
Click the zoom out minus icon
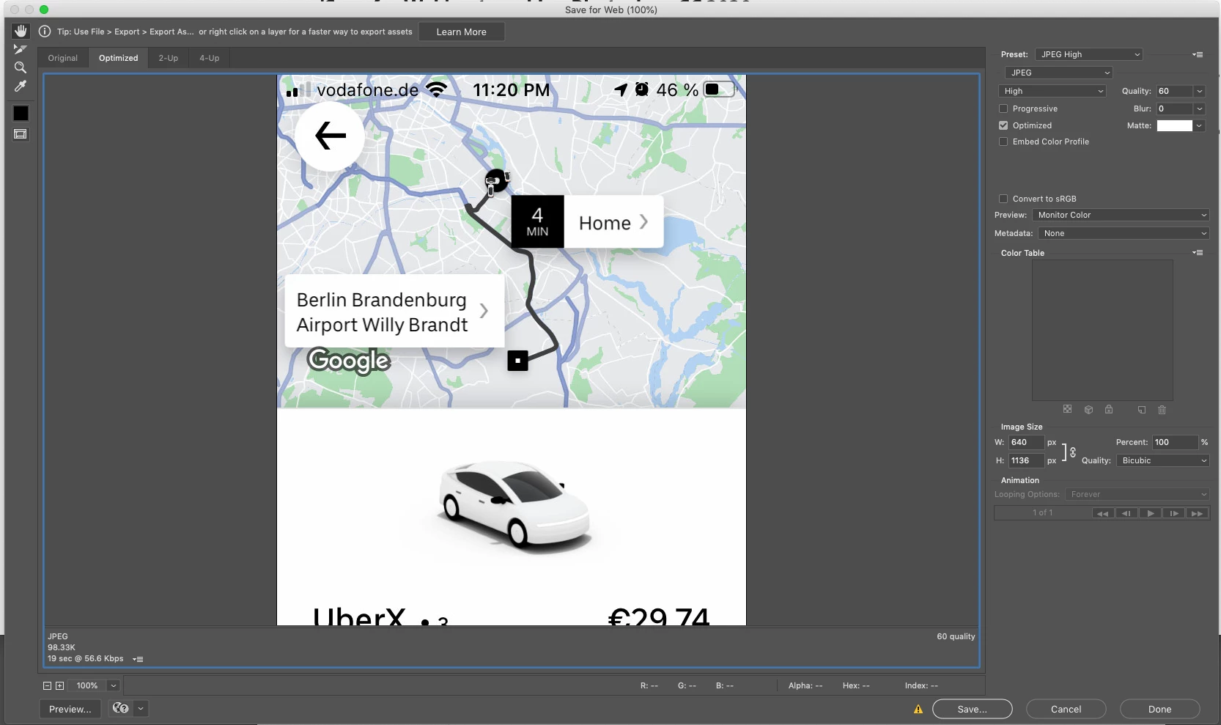pyautogui.click(x=47, y=685)
